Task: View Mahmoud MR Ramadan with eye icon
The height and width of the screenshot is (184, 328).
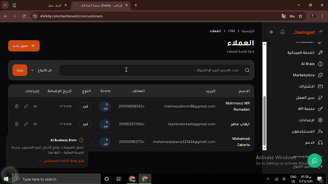Action: tap(35, 106)
